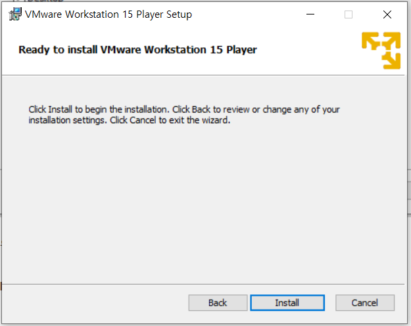Close the VMware Player Setup window

pos(387,14)
